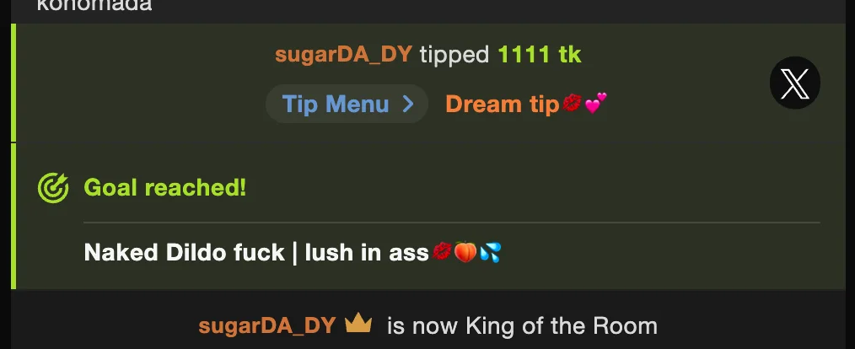855x349 pixels.
Task: Expand the Tip Menu chevron arrow
Action: (x=408, y=105)
